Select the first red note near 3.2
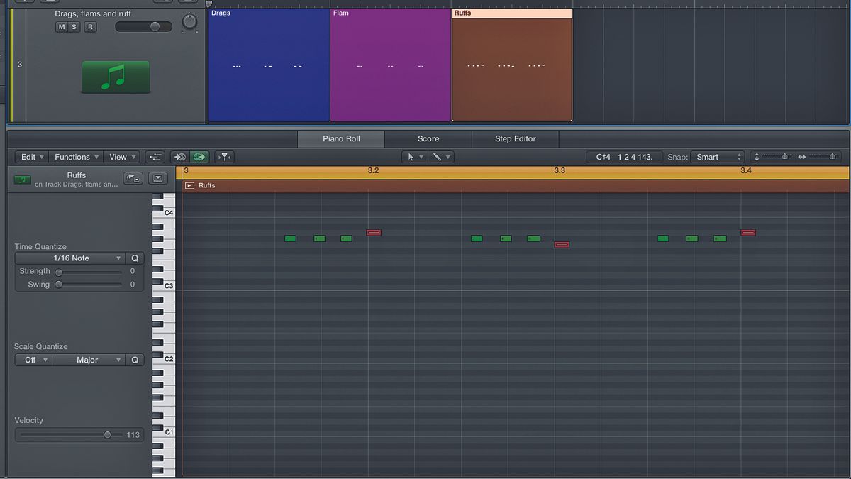Image resolution: width=851 pixels, height=479 pixels. point(374,232)
